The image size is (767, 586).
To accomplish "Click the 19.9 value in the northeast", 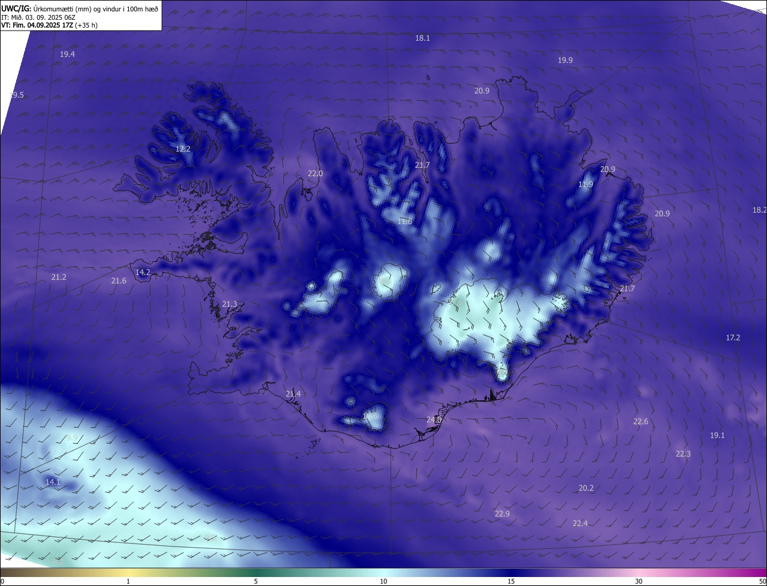I will [565, 61].
